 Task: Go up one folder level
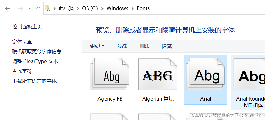(x=38, y=8)
